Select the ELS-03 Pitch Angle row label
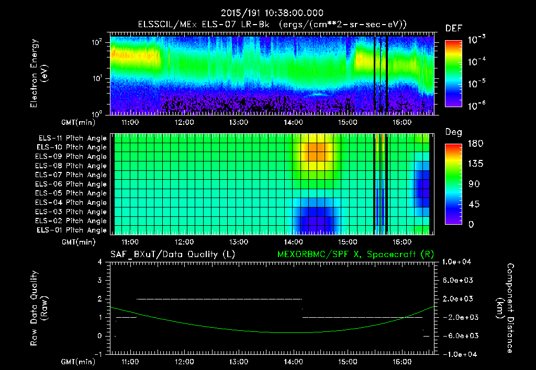The height and width of the screenshot is (370, 536). (71, 212)
